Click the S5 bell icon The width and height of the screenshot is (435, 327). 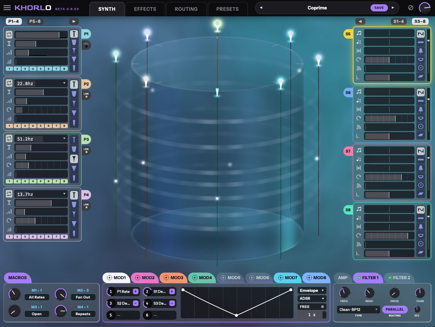pos(421,51)
